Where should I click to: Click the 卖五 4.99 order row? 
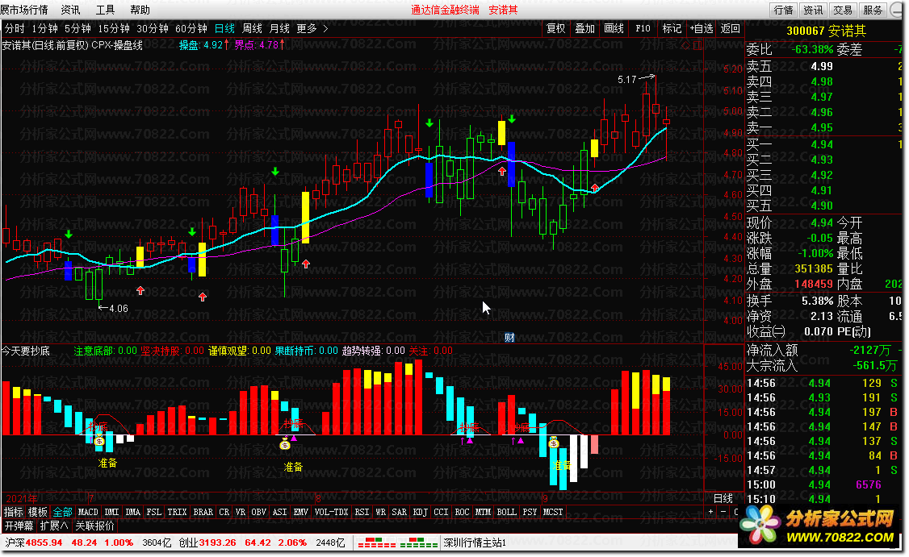(x=824, y=67)
